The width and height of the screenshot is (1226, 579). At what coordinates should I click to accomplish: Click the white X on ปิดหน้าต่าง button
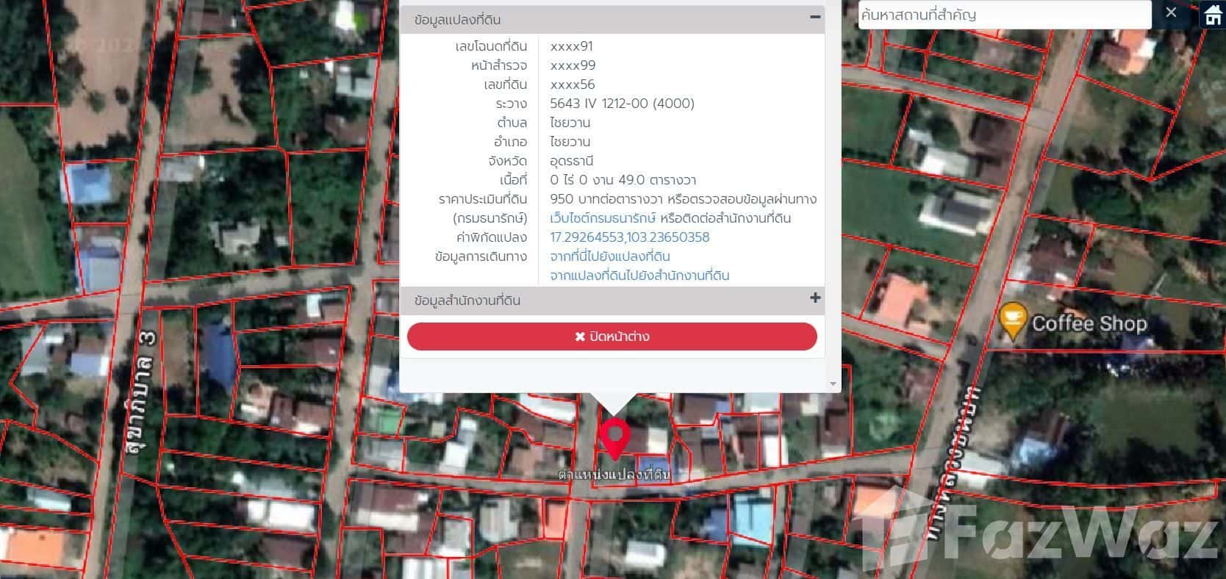pyautogui.click(x=580, y=337)
